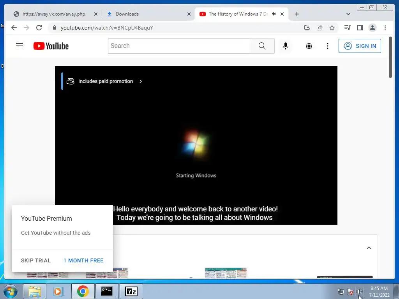This screenshot has height=299, width=399.
Task: Select The History of Windows 7 tab
Action: point(238,14)
